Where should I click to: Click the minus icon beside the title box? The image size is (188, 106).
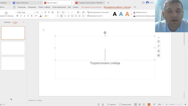(159, 37)
